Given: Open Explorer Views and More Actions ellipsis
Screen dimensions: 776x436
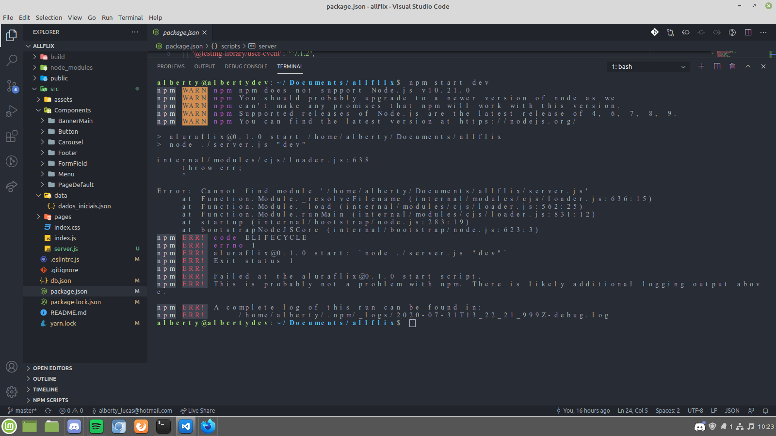Looking at the screenshot, I should 135,32.
